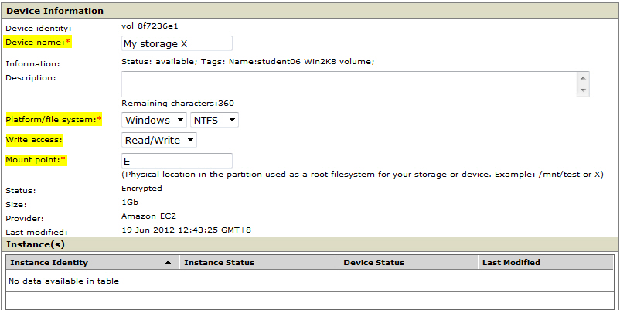Expand the Read/Write write access dropdown
Viewport: 620px width, 310px height.
[159, 140]
